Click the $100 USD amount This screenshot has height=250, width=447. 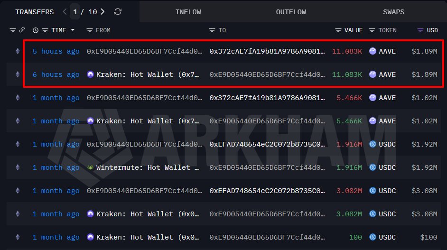coord(429,237)
